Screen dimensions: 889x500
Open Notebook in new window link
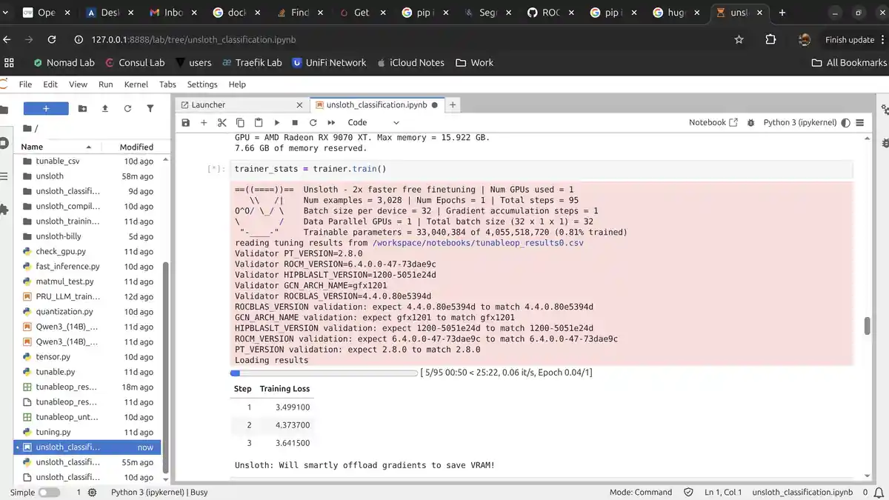pyautogui.click(x=713, y=122)
